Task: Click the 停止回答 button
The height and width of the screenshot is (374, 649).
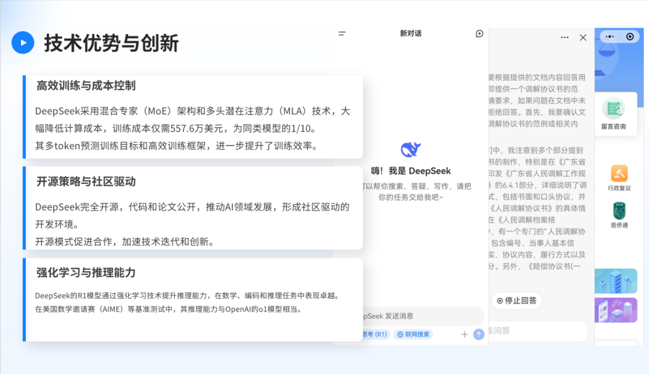Action: click(517, 300)
